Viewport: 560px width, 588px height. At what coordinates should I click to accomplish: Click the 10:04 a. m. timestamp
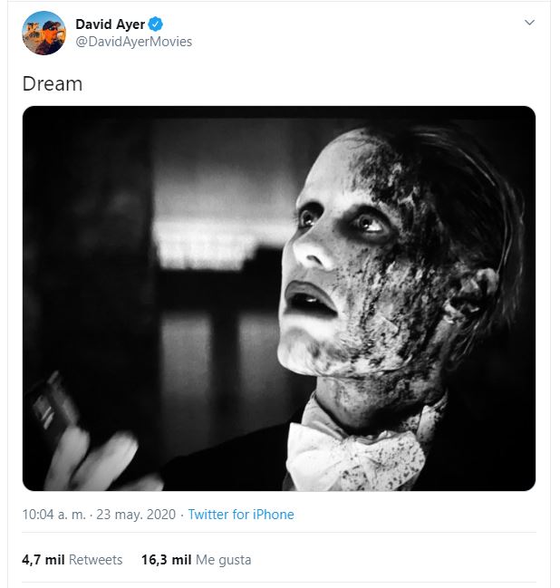[53, 515]
